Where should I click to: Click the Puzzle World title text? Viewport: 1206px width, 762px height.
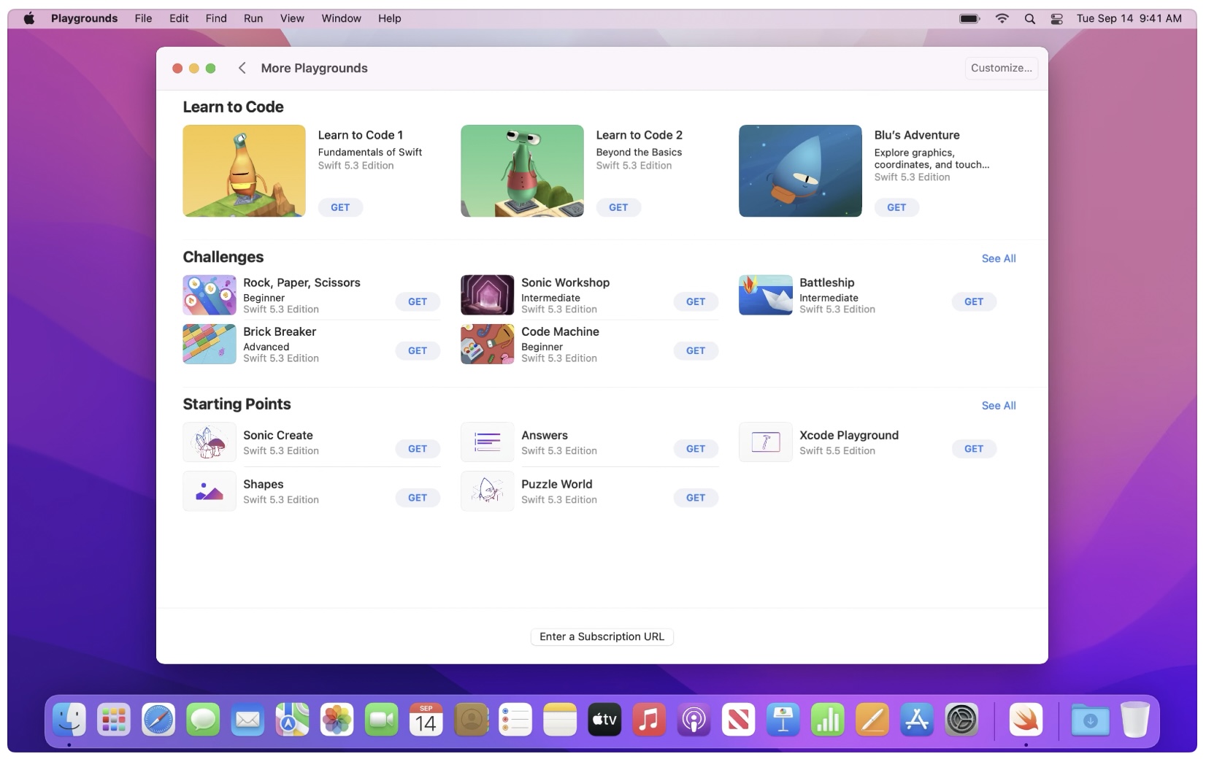click(x=556, y=484)
